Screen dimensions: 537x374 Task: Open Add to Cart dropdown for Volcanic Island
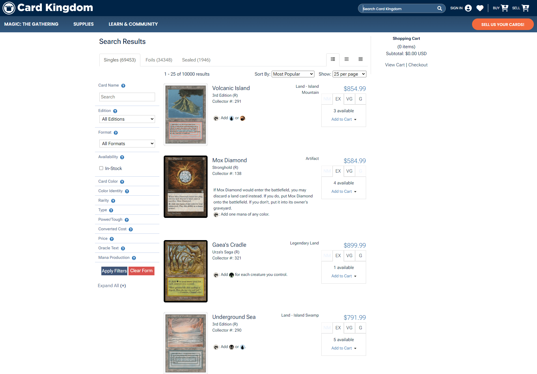click(x=344, y=119)
